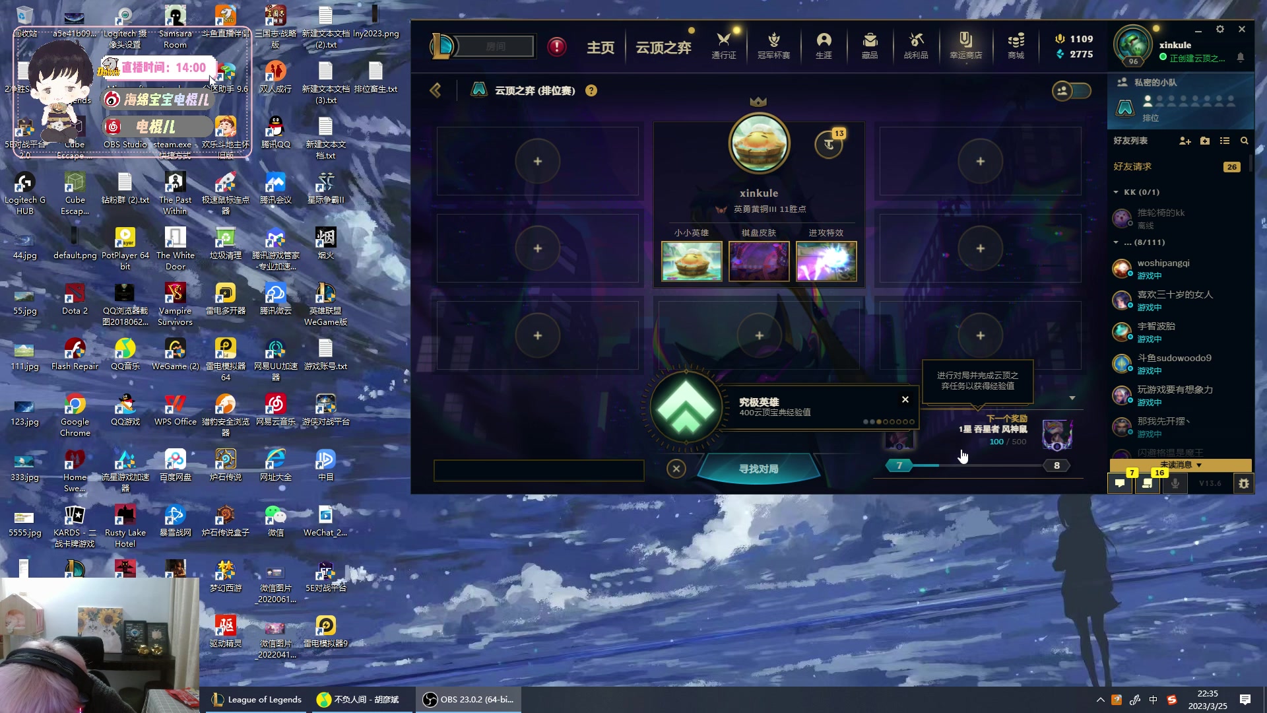Click the new friend folder icon
Viewport: 1267px width, 713px height.
coord(1205,141)
